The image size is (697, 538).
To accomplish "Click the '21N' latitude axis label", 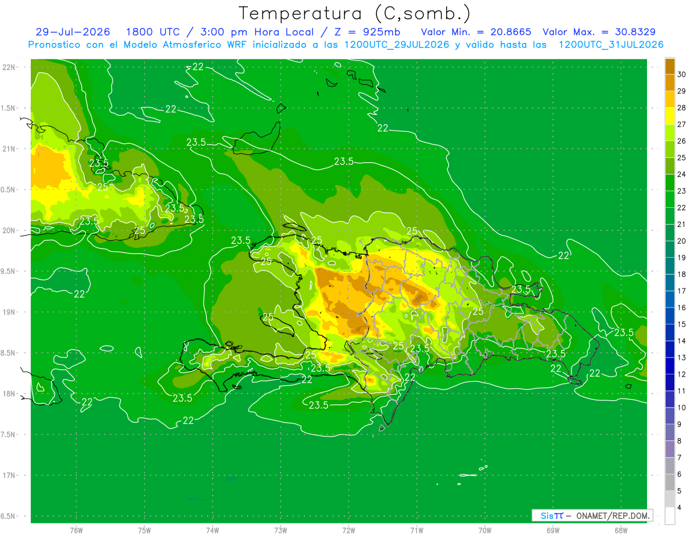I will coord(9,149).
